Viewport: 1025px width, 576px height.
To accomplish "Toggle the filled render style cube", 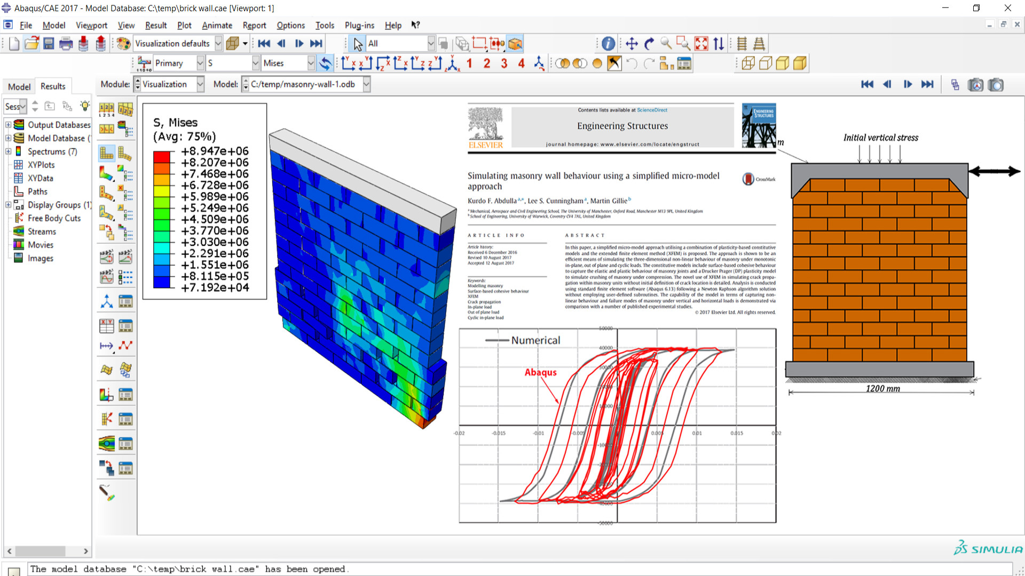I will tap(783, 63).
